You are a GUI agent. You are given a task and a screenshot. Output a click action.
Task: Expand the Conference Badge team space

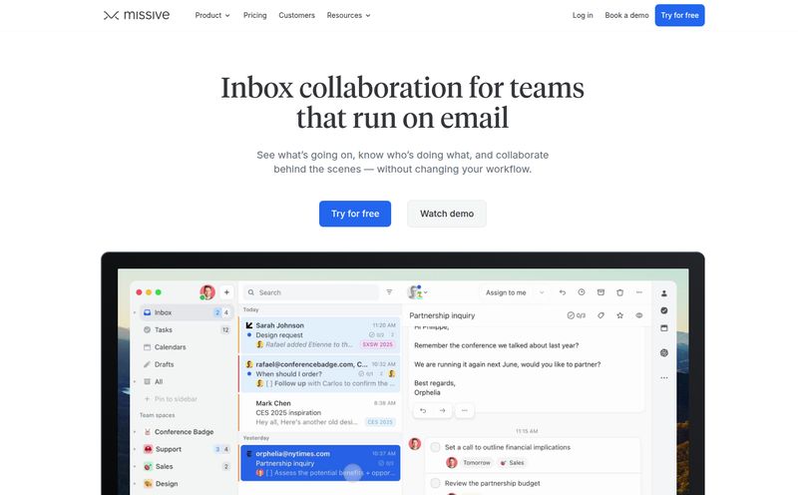pyautogui.click(x=135, y=432)
